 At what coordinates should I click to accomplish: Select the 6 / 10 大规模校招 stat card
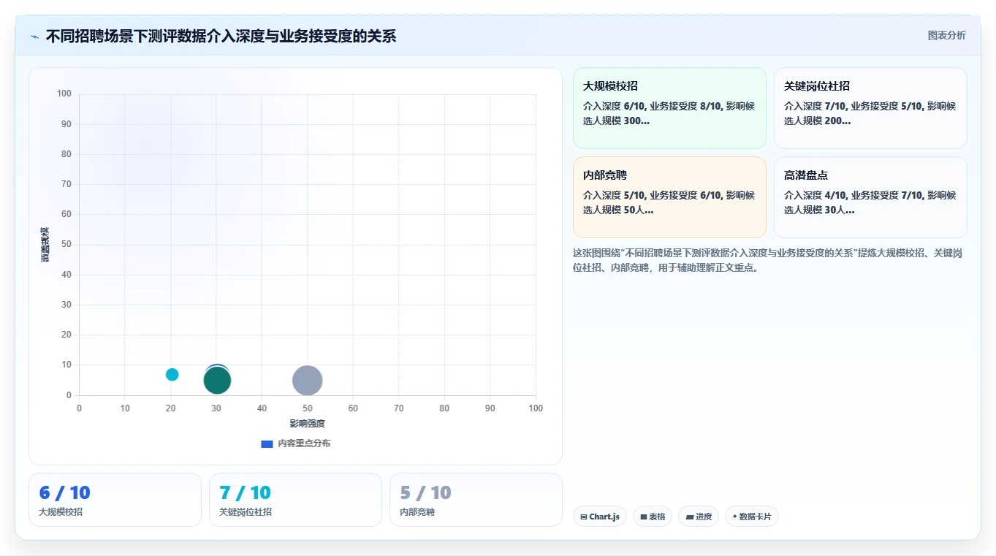pyautogui.click(x=115, y=500)
